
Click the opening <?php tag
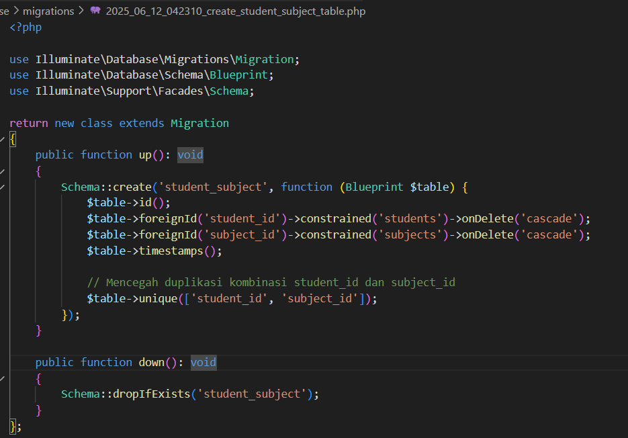[x=26, y=28]
